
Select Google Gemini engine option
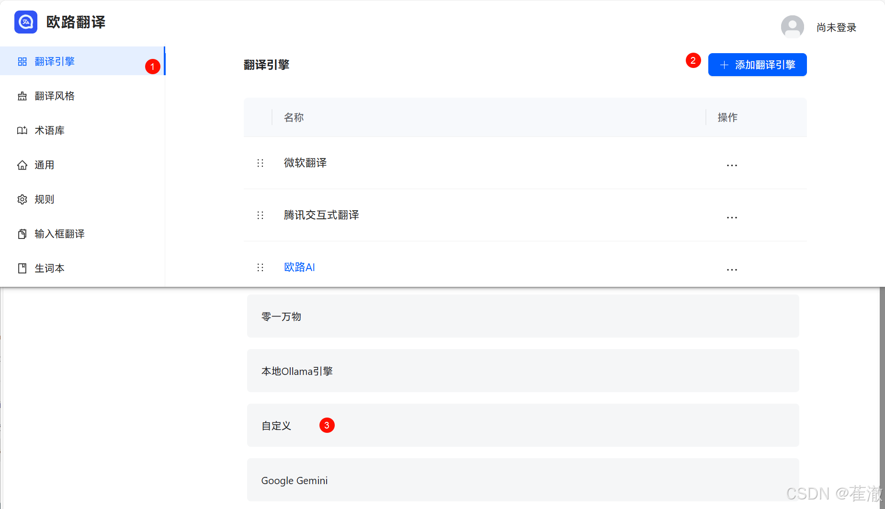click(523, 480)
